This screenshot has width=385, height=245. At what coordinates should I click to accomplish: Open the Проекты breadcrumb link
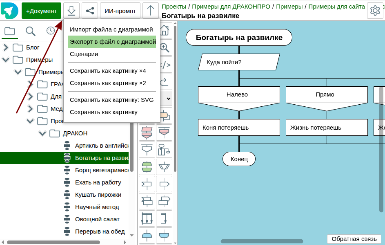[x=174, y=7]
